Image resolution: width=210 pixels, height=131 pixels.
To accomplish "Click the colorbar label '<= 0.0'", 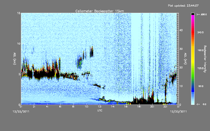I will 202,104.
